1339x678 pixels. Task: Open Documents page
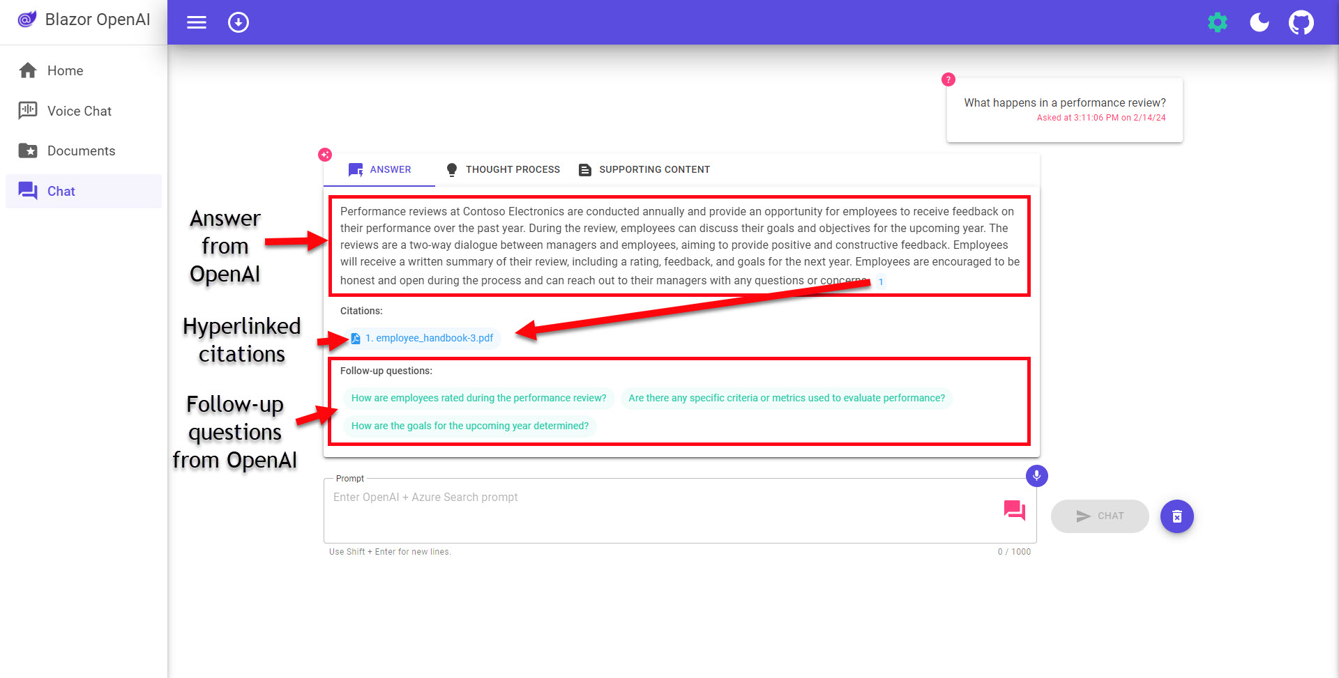(x=84, y=151)
